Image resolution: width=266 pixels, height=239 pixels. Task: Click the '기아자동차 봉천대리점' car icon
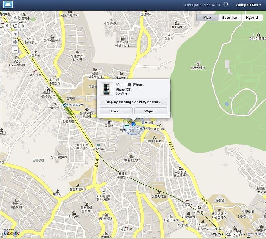point(104,192)
